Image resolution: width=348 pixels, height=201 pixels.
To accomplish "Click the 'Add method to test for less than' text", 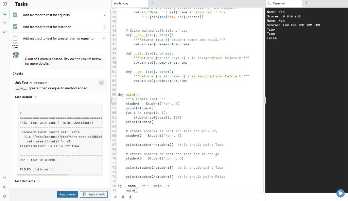I will point(47,27).
